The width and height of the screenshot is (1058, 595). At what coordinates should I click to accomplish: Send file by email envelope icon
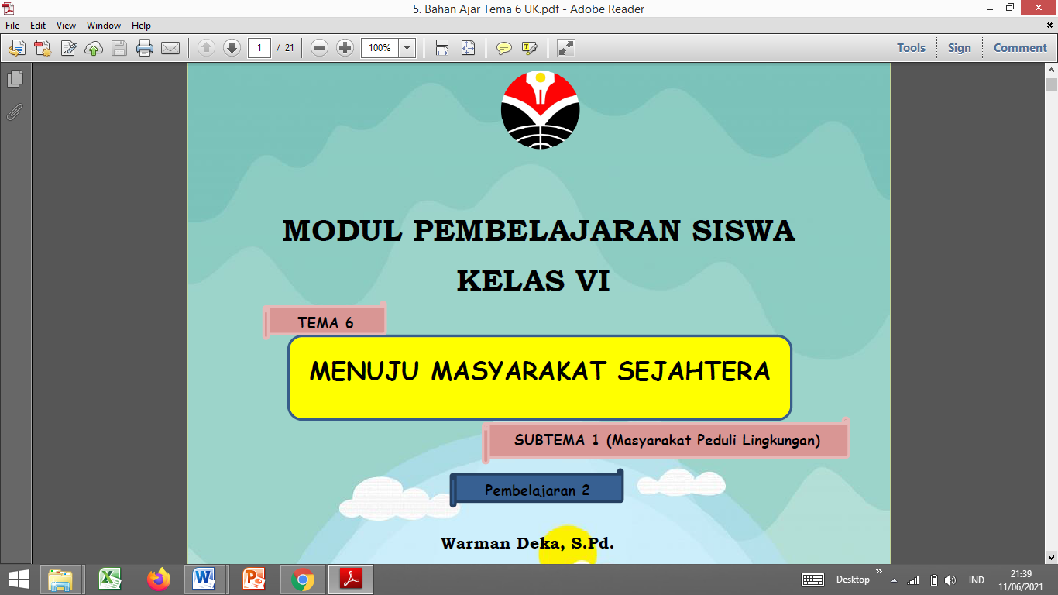(170, 48)
